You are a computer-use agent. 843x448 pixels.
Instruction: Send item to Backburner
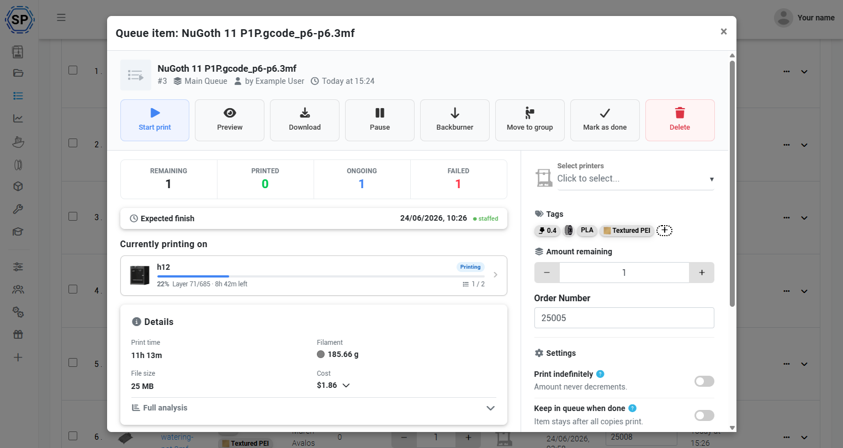(455, 120)
